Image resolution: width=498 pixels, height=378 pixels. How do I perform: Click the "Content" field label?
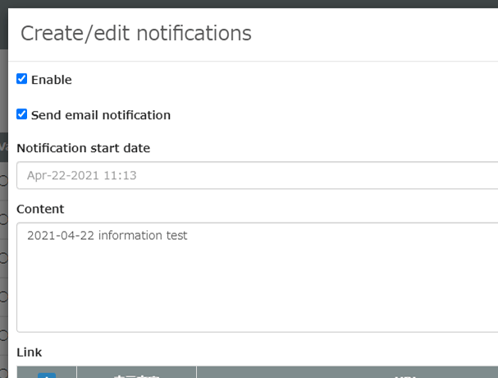(40, 209)
